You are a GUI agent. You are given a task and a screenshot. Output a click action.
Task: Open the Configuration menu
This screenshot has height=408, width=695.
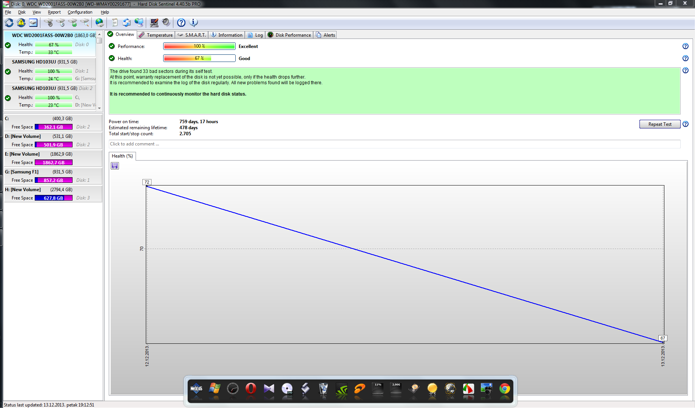coord(80,12)
